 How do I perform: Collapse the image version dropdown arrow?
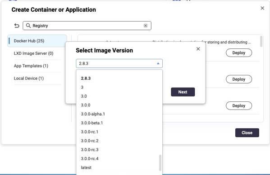click(x=158, y=64)
